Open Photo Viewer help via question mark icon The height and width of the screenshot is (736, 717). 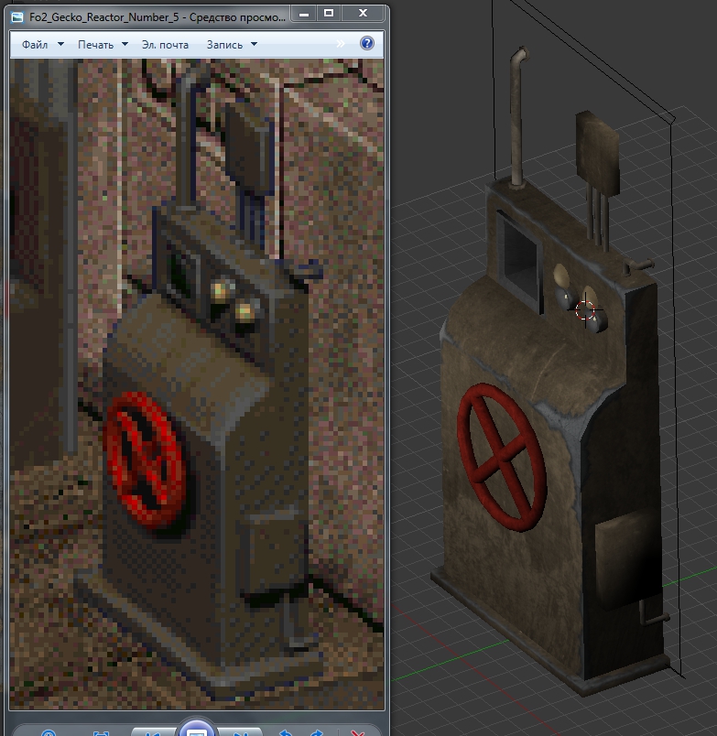tap(366, 43)
